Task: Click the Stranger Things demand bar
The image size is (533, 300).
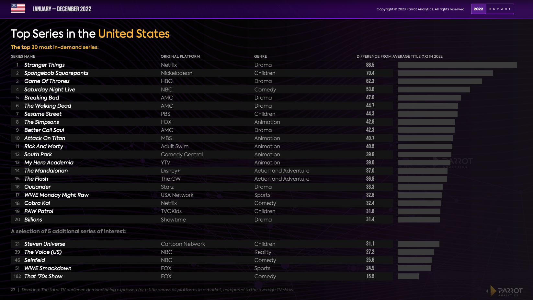Action: pos(457,65)
